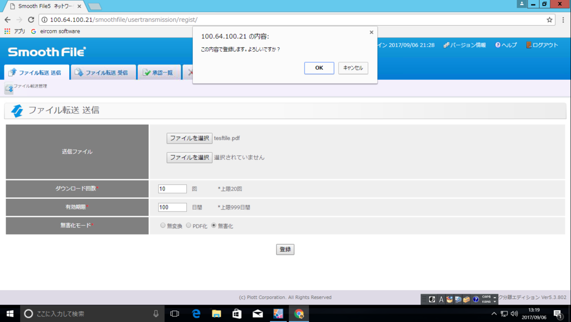This screenshot has height=322, width=571.
Task: Select the 無害化 radio button
Action: pos(214,225)
